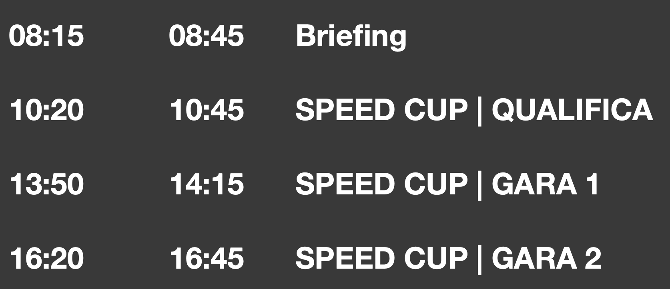Image resolution: width=670 pixels, height=289 pixels.
Task: Click the 14:15 end time
Action: [x=207, y=184]
